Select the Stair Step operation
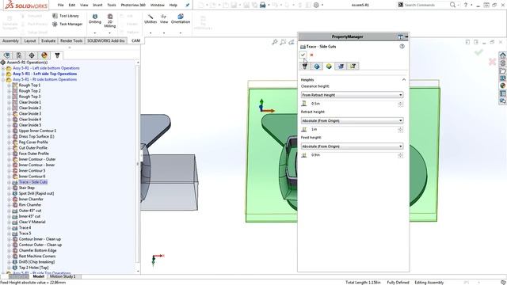Screen dimensions: 507x285 [26, 188]
